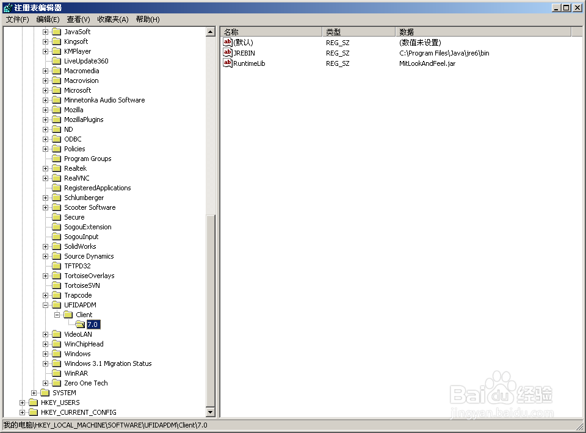This screenshot has height=433, width=586.
Task: Select the Program Groups key
Action: (88, 159)
